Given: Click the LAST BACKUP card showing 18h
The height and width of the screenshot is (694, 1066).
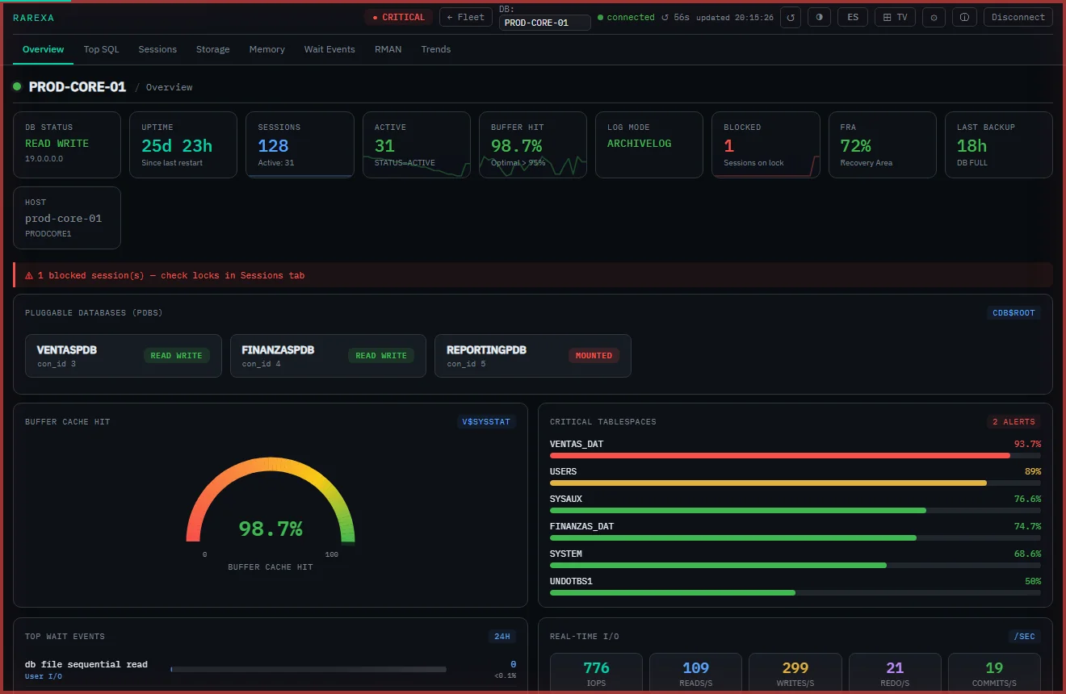Looking at the screenshot, I should 999,144.
